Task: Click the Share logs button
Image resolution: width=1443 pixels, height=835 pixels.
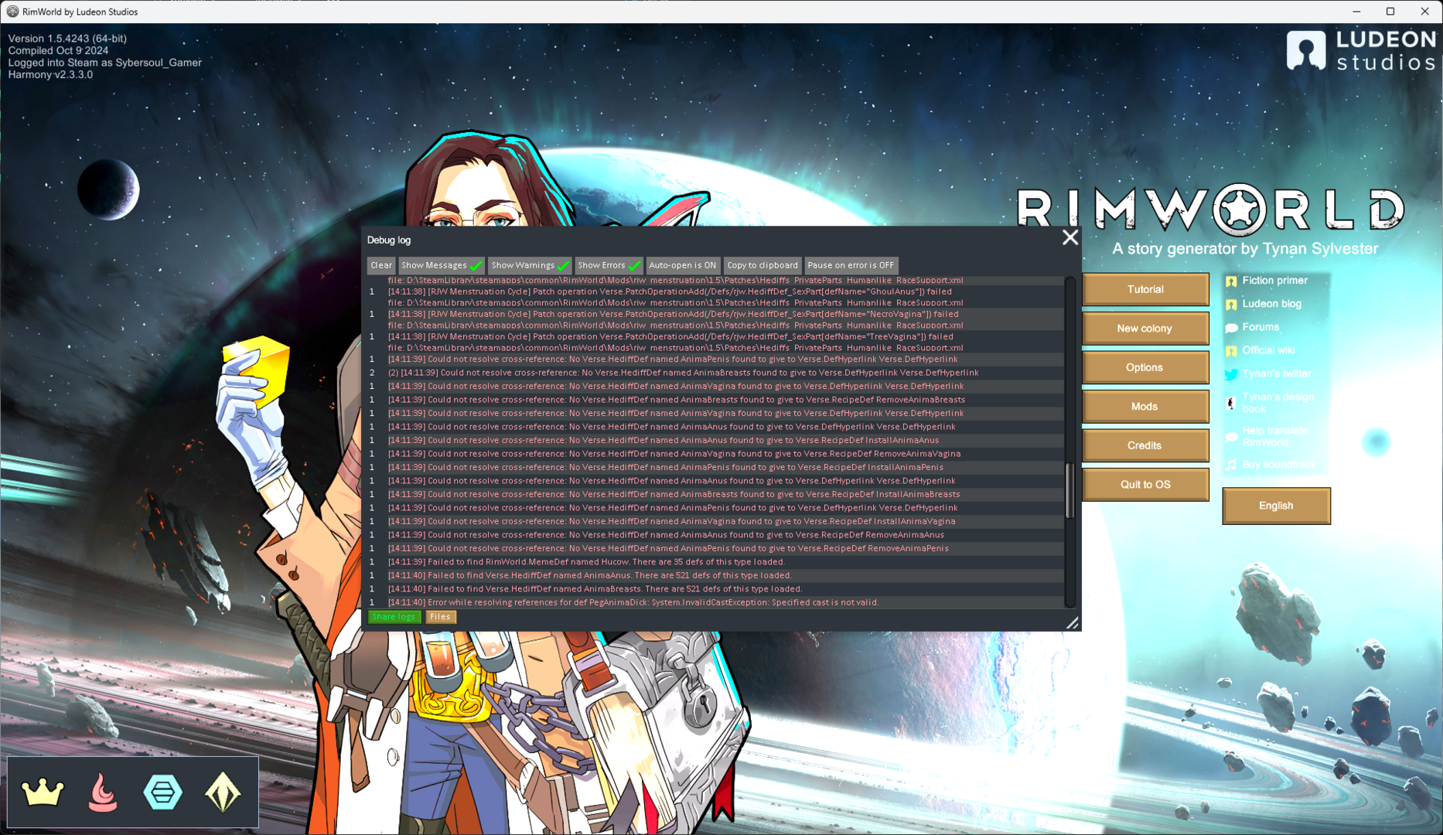Action: click(x=394, y=617)
